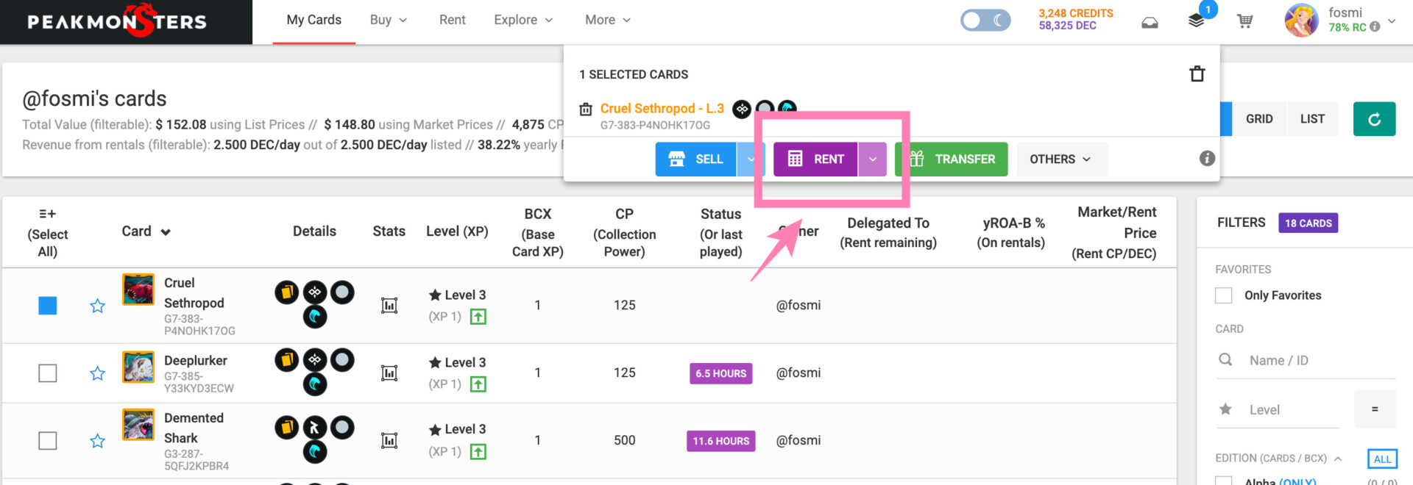Viewport: 1413px width, 485px height.
Task: Click the water splinter icon in Cruel Sethropod details
Action: [x=315, y=317]
